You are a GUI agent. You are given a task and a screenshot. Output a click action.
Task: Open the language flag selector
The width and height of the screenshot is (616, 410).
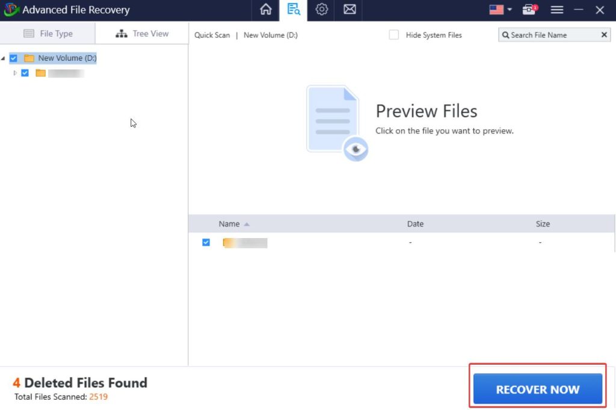500,10
